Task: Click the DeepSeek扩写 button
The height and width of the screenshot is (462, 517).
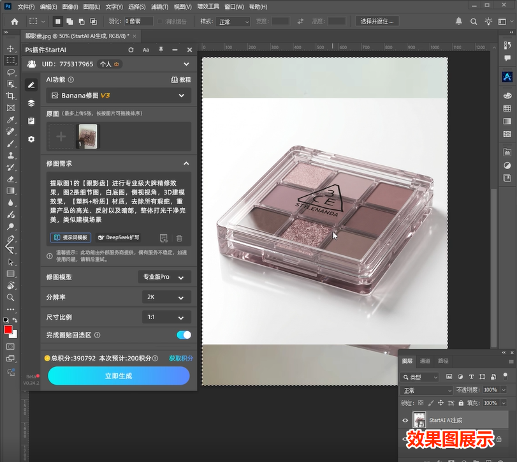Action: [x=119, y=237]
